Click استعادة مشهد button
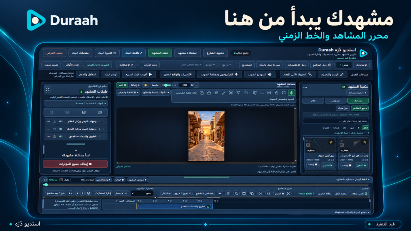Image resolution: width=411 pixels, height=231 pixels. pyautogui.click(x=188, y=53)
